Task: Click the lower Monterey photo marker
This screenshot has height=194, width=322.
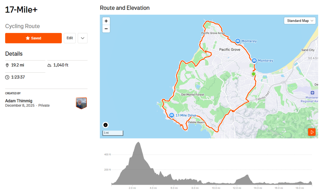Action: [x=254, y=60]
